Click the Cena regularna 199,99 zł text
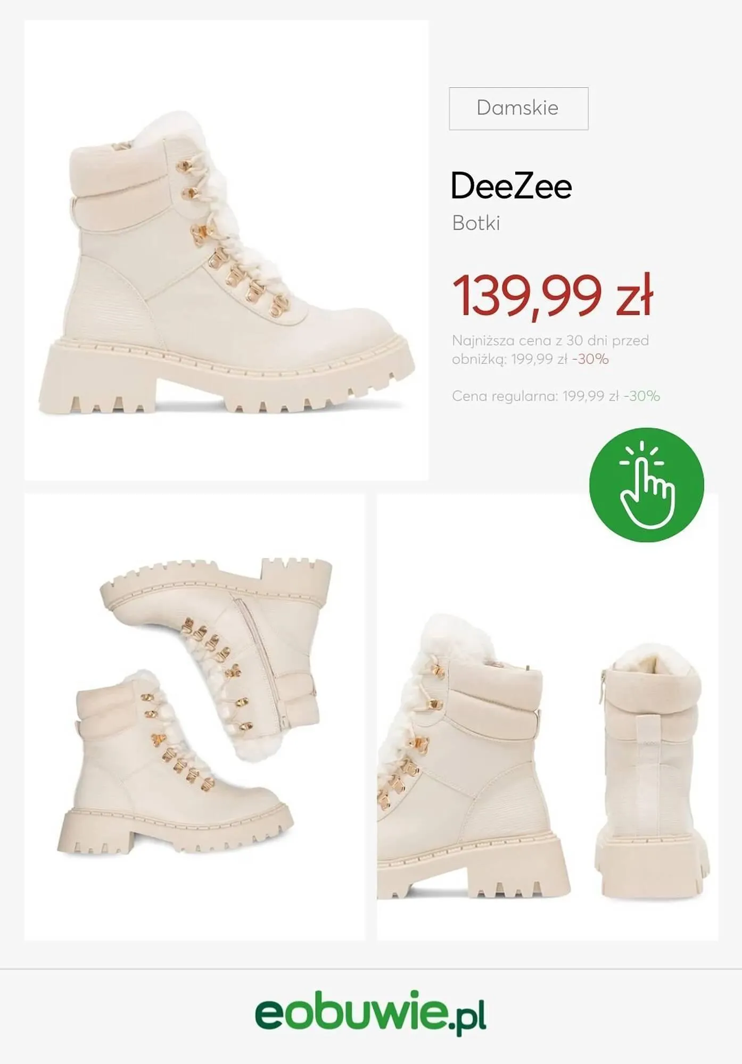The width and height of the screenshot is (742, 1064). (535, 396)
